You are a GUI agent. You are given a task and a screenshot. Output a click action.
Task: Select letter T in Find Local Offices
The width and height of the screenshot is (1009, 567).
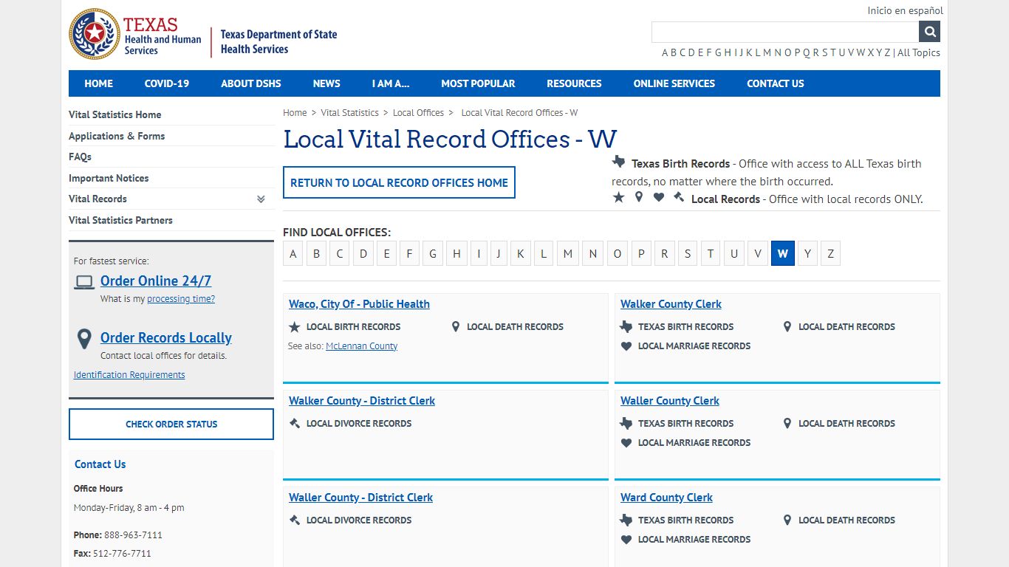point(711,253)
